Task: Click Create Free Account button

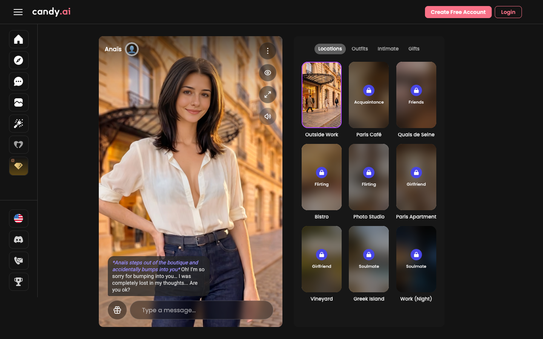Action: [x=458, y=12]
